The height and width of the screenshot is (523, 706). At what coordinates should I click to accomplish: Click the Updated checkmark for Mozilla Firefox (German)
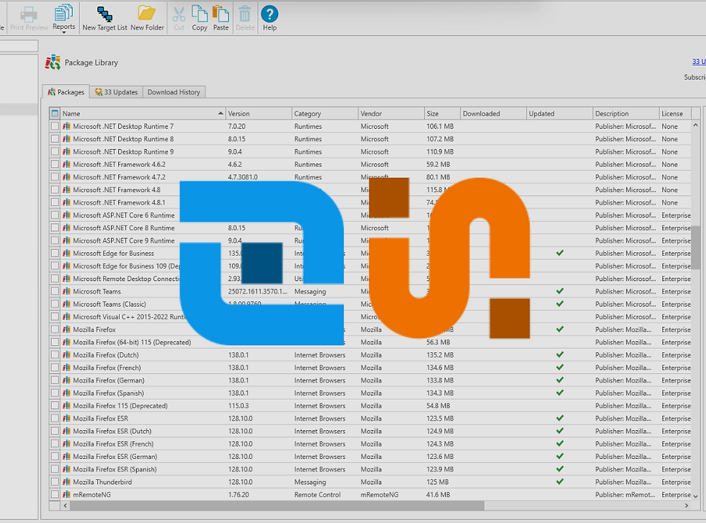coord(560,380)
